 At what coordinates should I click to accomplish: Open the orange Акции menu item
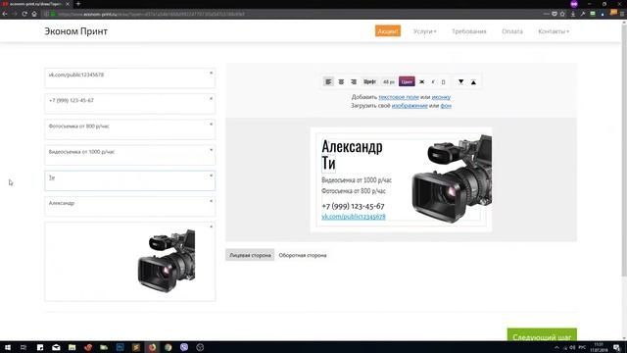click(388, 31)
